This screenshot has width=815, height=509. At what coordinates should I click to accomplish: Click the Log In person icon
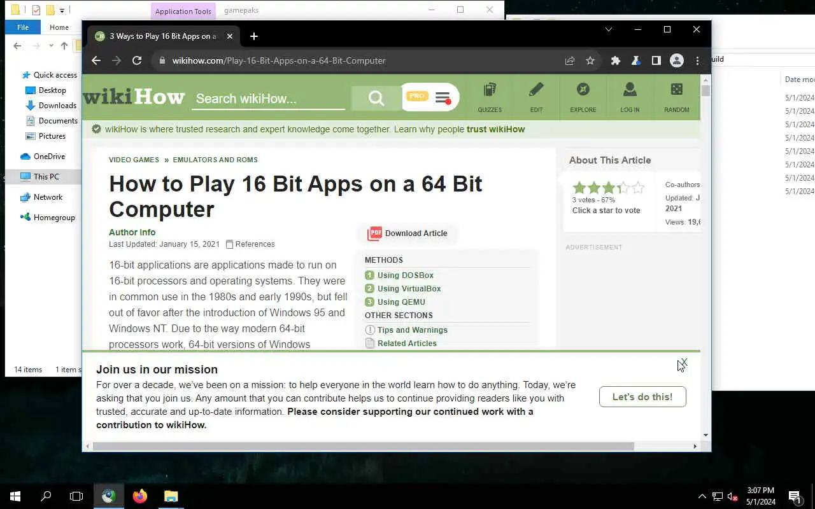pos(630,97)
